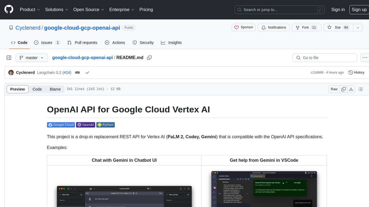Open the Pull requests tab
This screenshot has height=207, width=369.
(82, 43)
